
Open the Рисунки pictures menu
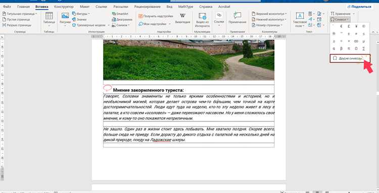click(65, 19)
